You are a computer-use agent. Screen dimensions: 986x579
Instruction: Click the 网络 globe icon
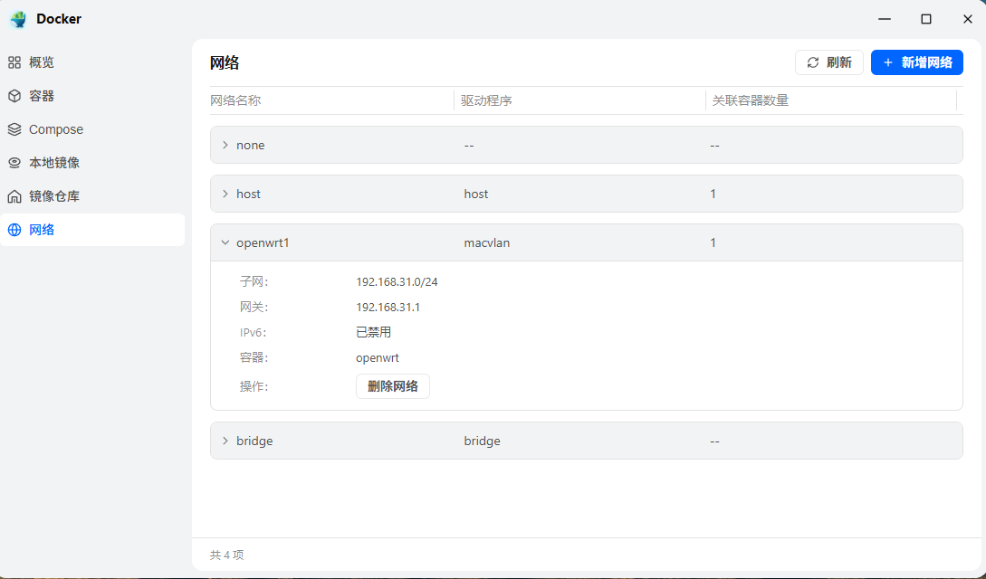point(14,230)
